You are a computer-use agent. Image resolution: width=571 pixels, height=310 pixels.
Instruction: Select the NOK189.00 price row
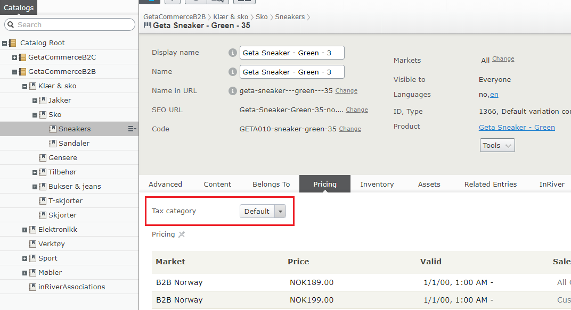click(361, 282)
